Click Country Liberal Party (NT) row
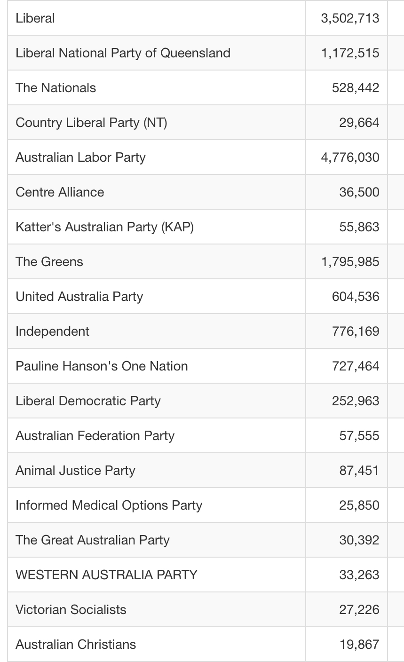The height and width of the screenshot is (662, 404). 206,122
